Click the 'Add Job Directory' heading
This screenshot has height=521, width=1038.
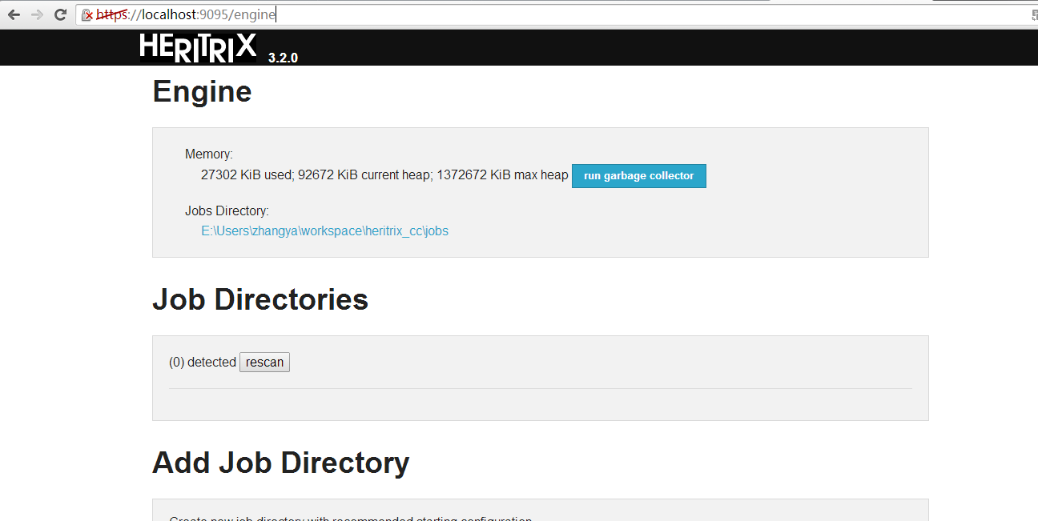[281, 463]
